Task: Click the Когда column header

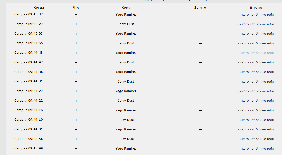Action: tap(39, 8)
